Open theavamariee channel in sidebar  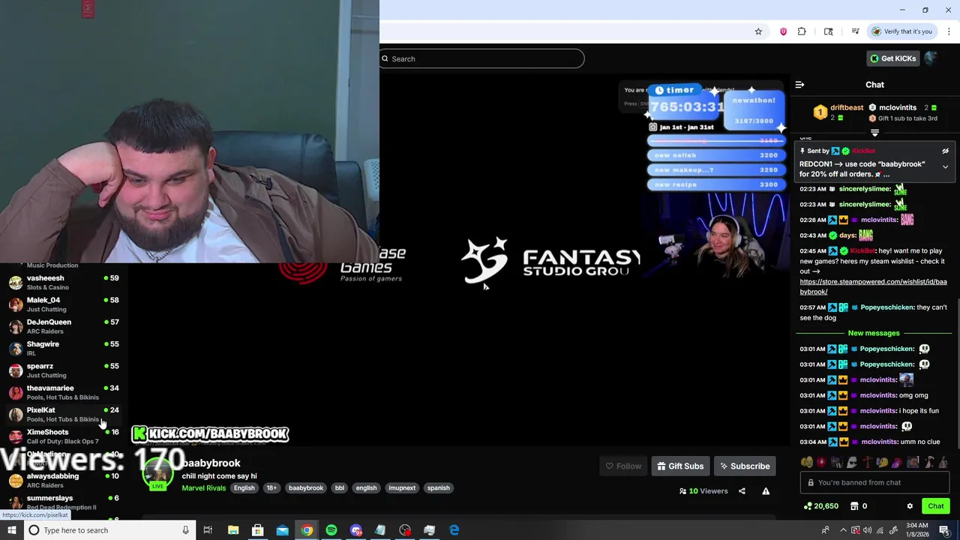coord(64,392)
